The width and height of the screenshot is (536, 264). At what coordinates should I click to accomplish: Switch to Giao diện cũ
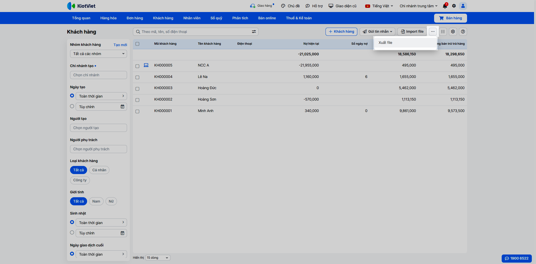coord(343,6)
